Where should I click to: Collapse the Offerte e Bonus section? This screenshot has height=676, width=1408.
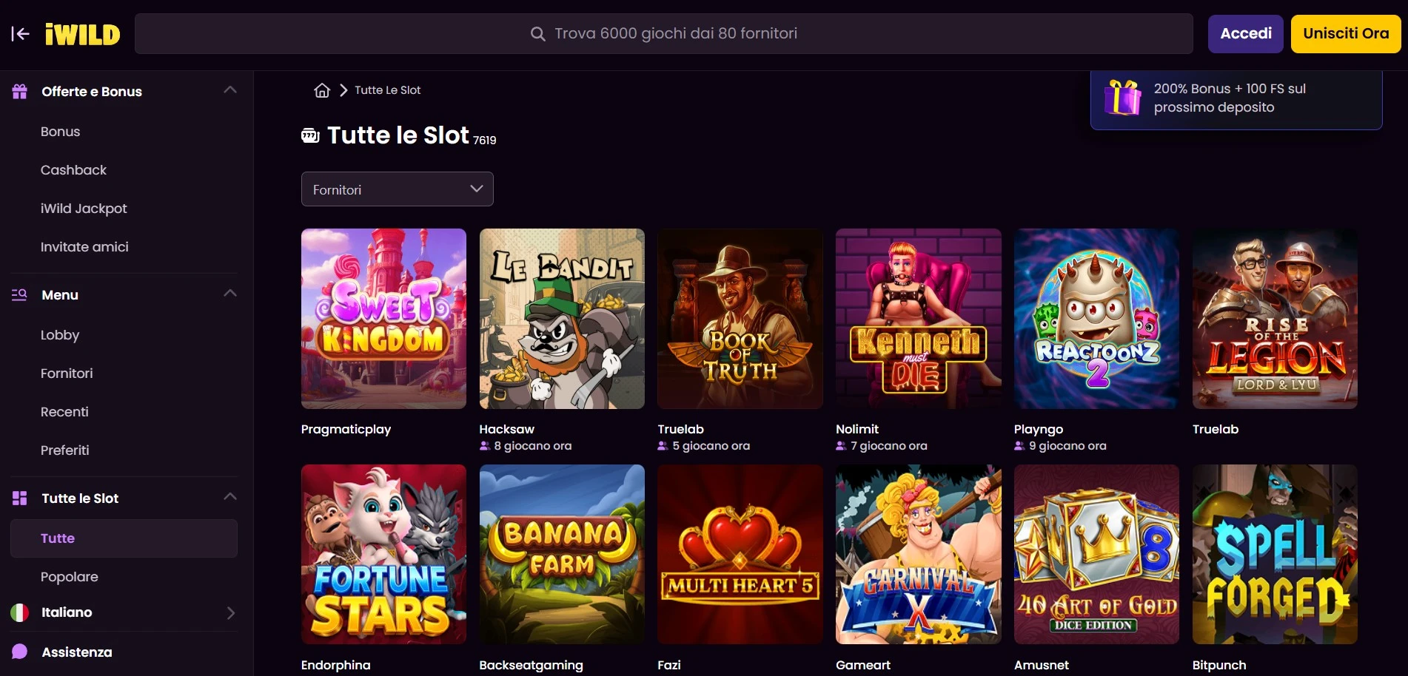tap(230, 90)
